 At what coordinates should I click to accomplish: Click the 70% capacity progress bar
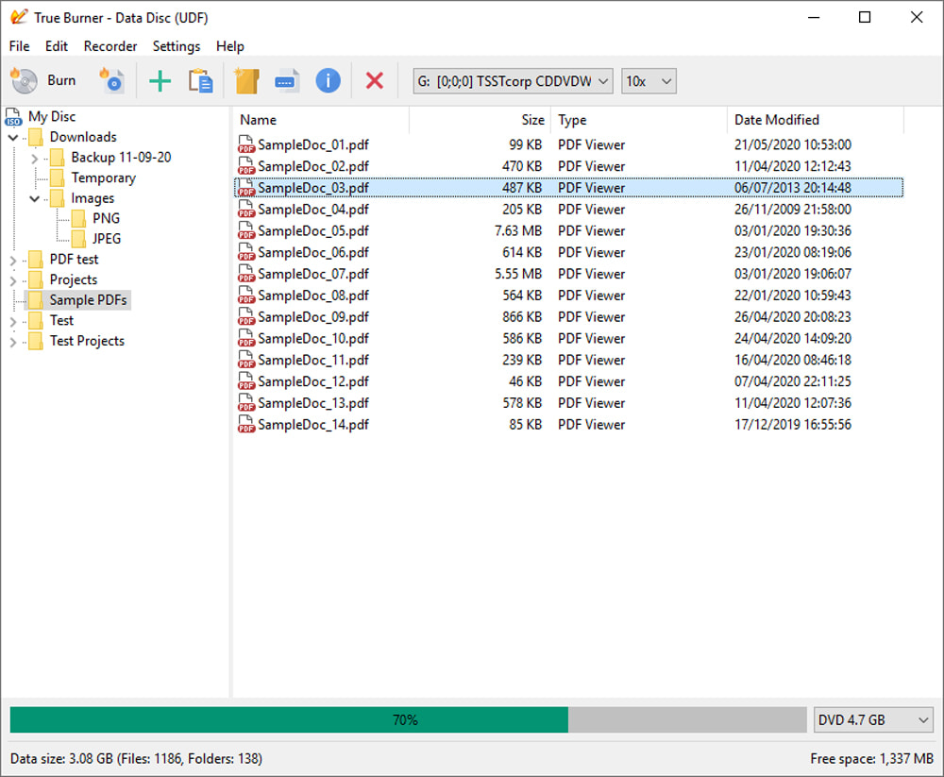tap(406, 719)
